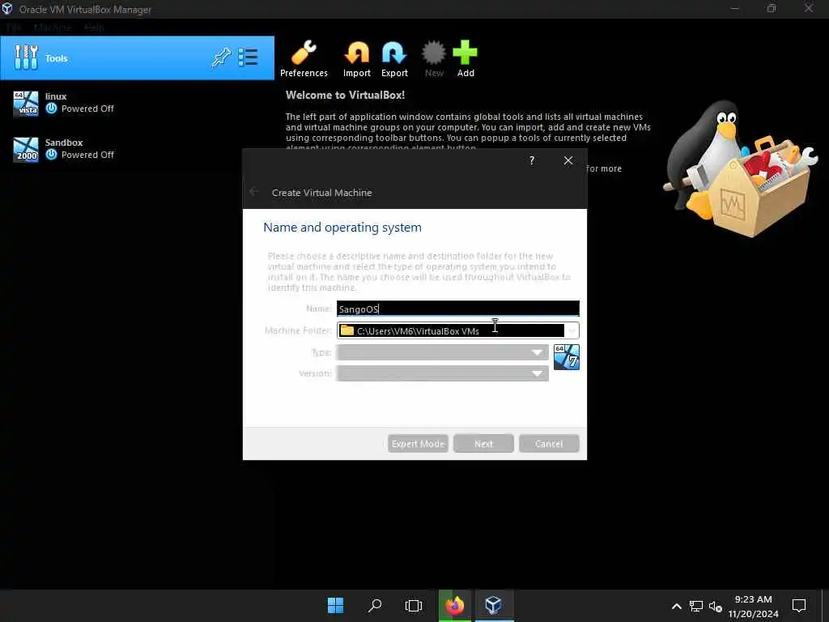Click the Export appliance icon

pyautogui.click(x=394, y=58)
